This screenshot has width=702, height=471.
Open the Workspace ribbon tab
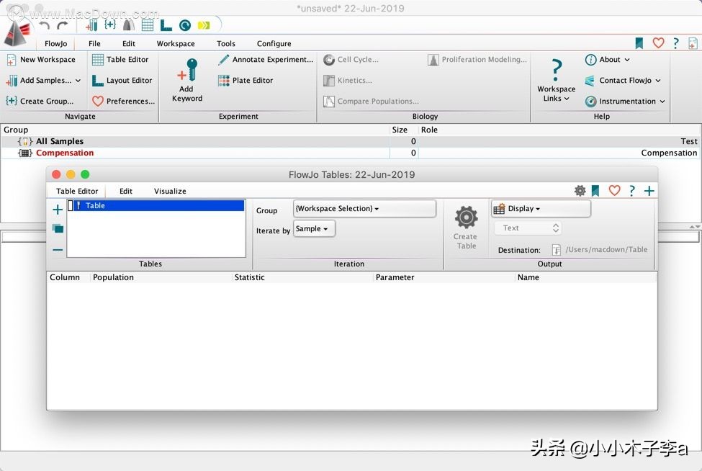point(176,43)
